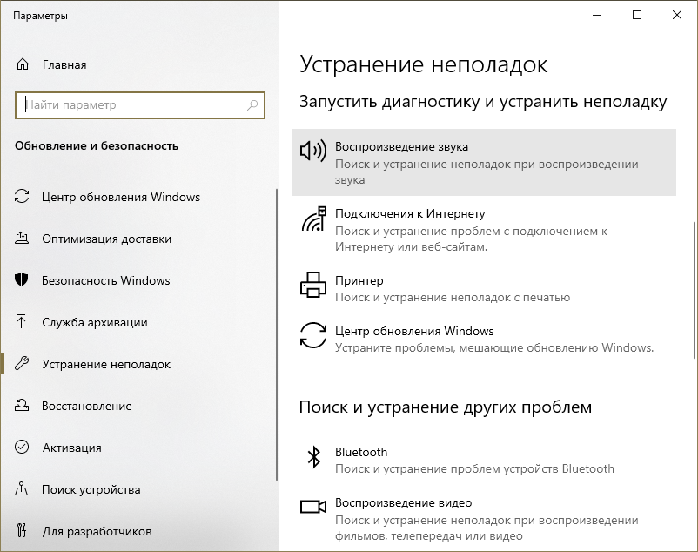The width and height of the screenshot is (698, 552).
Task: Click the shield icon for Безопасность Windows
Action: pyautogui.click(x=23, y=280)
